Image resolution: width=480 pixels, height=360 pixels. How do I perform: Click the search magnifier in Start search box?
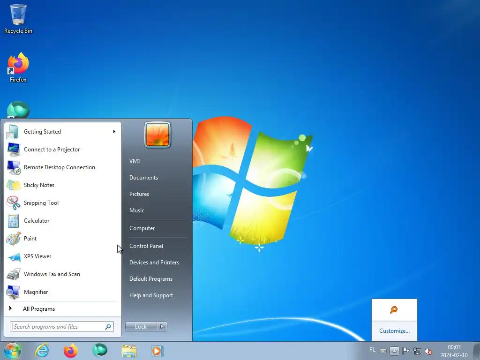coord(108,327)
